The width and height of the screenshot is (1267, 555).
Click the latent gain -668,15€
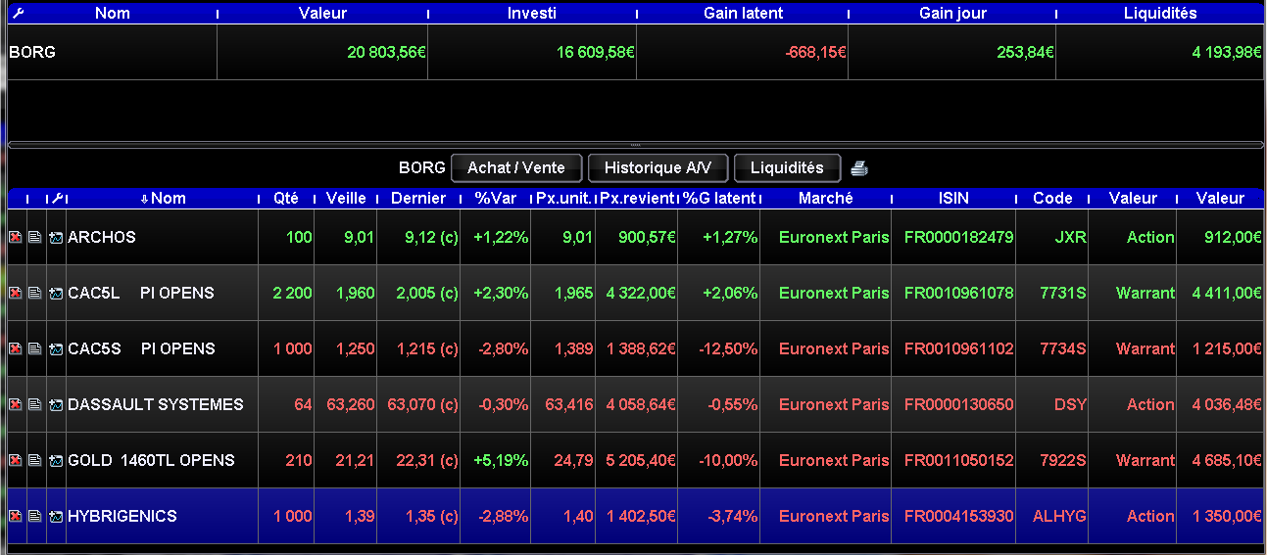pyautogui.click(x=815, y=53)
